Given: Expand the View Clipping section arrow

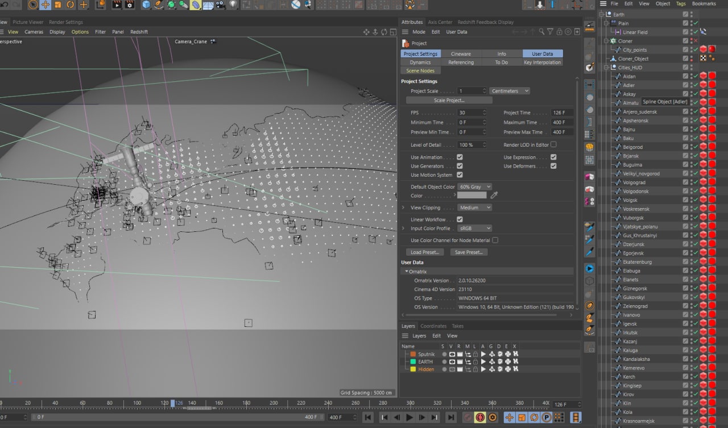Looking at the screenshot, I should coord(403,207).
